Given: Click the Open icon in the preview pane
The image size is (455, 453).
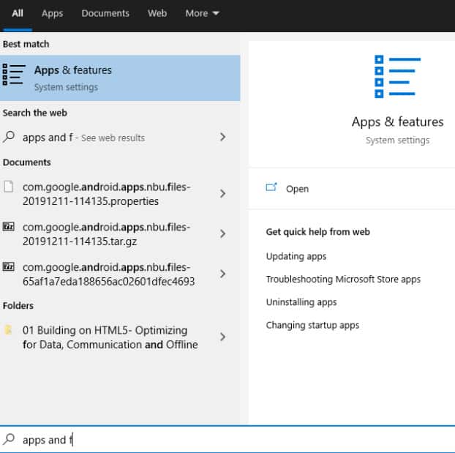Looking at the screenshot, I should [x=272, y=188].
